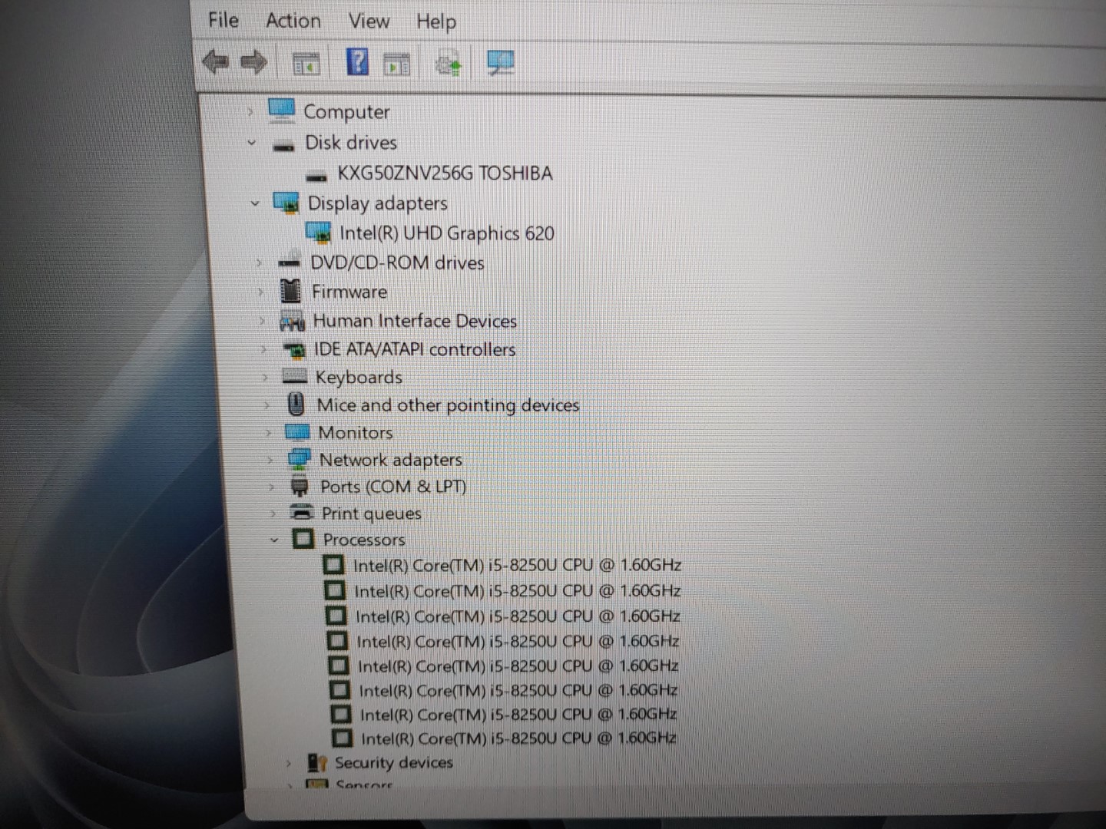Select the Disk drives category icon

coord(283,145)
